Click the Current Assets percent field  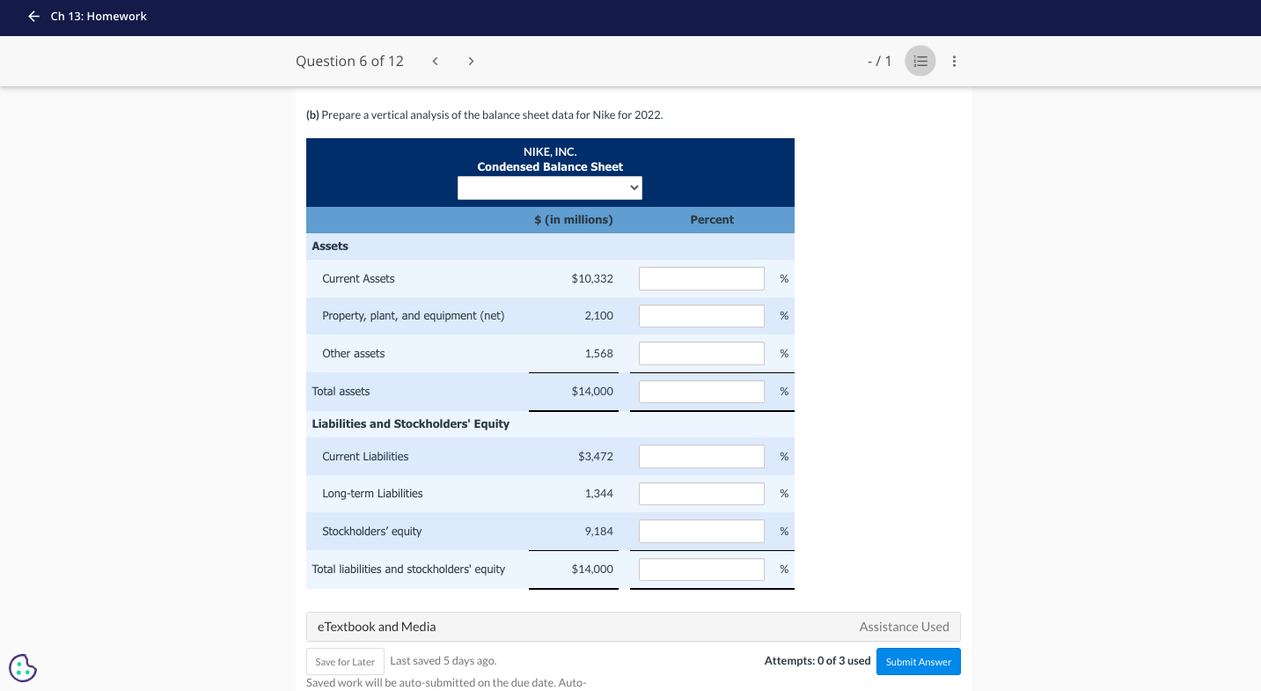pos(701,278)
